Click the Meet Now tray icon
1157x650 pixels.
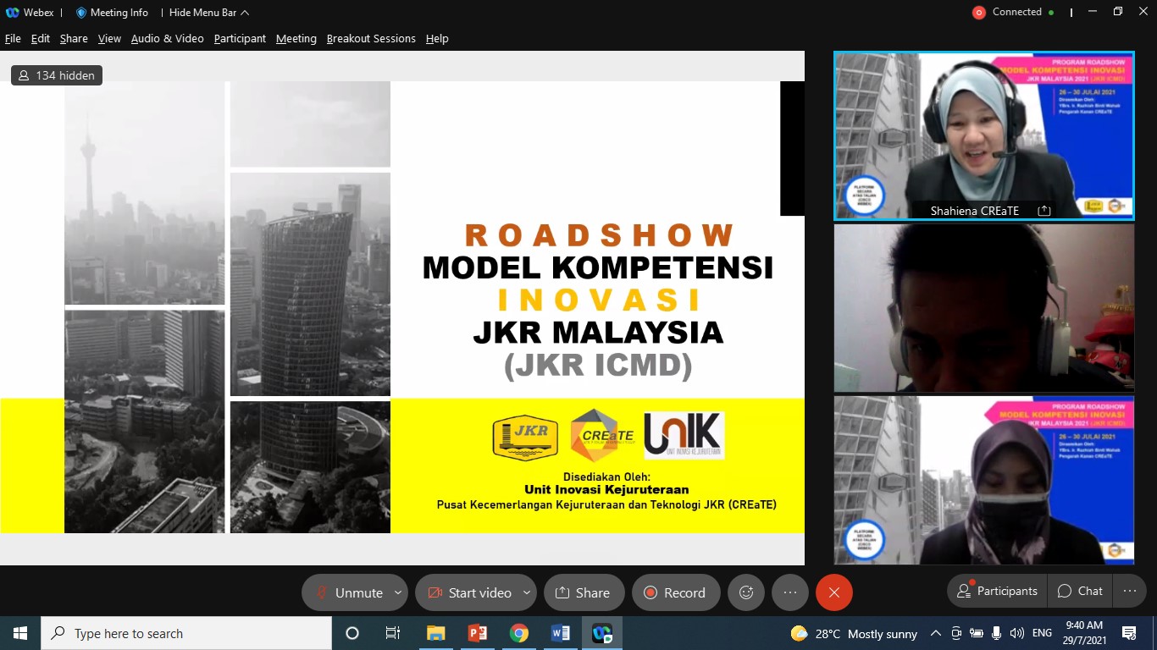coord(956,633)
